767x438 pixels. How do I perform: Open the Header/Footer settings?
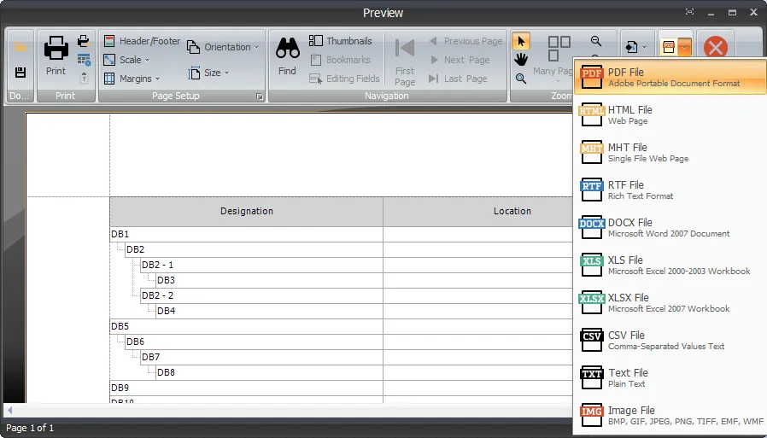pos(143,41)
